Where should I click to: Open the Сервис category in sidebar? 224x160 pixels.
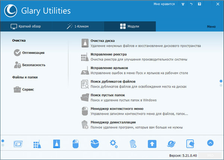(28, 90)
